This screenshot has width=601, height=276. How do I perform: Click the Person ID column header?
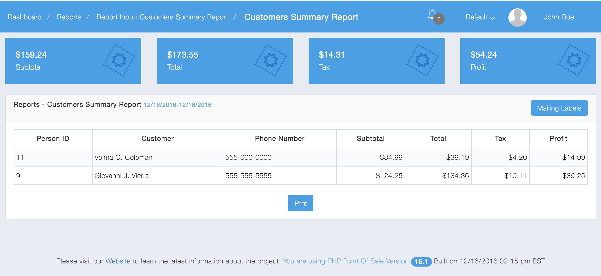(x=53, y=139)
